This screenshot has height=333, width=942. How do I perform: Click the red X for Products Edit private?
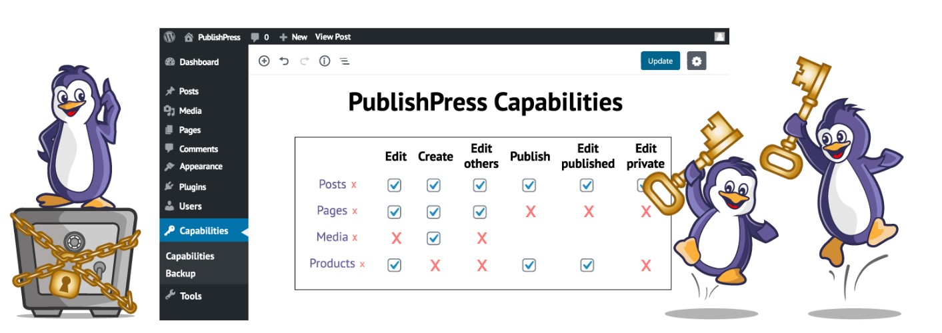pyautogui.click(x=646, y=266)
